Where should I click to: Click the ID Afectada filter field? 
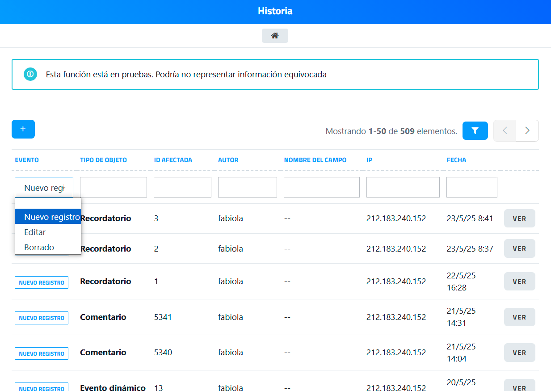coord(182,187)
